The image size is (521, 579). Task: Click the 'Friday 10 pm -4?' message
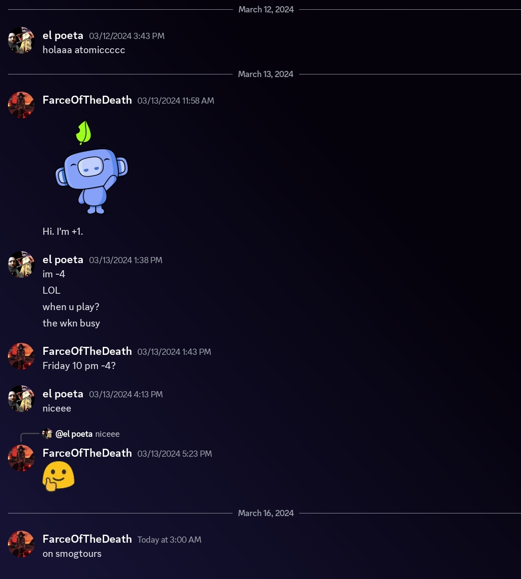point(79,366)
